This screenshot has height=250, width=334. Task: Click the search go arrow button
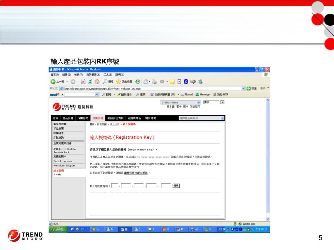click(222, 102)
